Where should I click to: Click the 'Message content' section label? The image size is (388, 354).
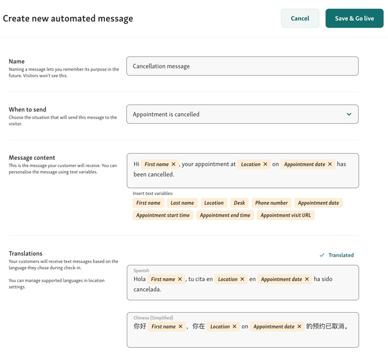(32, 158)
